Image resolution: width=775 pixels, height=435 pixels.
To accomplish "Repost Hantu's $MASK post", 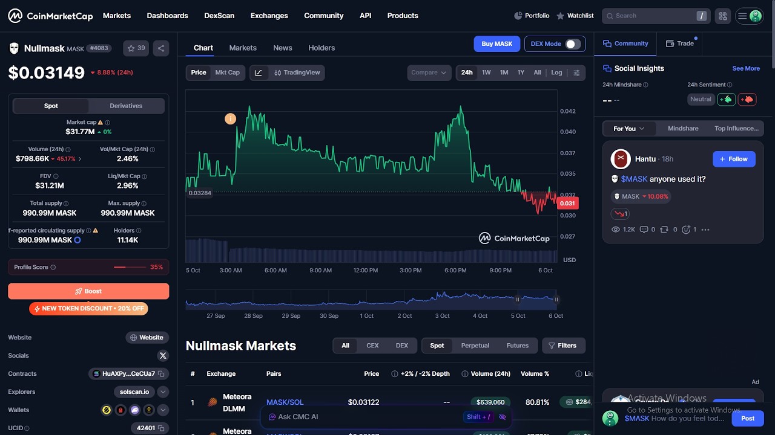I will pyautogui.click(x=668, y=230).
